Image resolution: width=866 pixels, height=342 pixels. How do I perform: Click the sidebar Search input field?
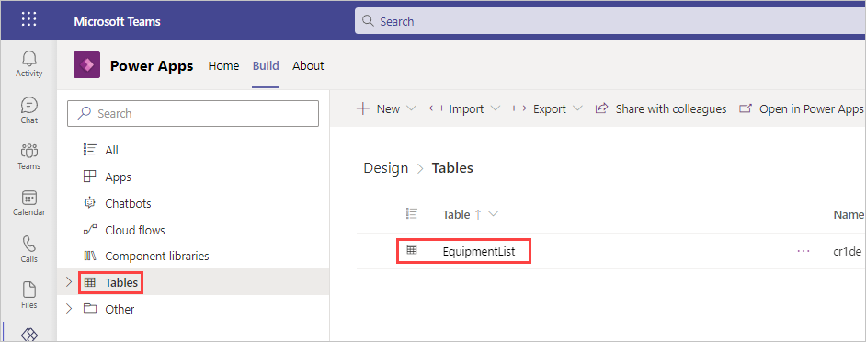pyautogui.click(x=193, y=113)
